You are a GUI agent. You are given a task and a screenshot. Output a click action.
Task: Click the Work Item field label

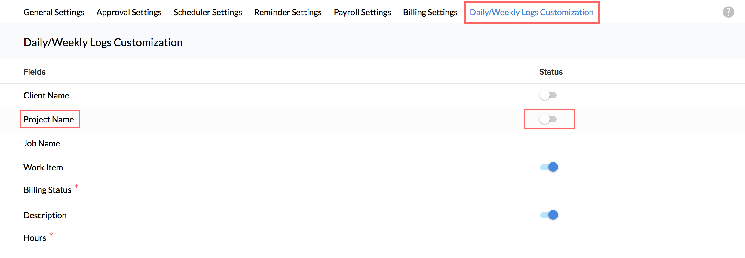(x=43, y=167)
